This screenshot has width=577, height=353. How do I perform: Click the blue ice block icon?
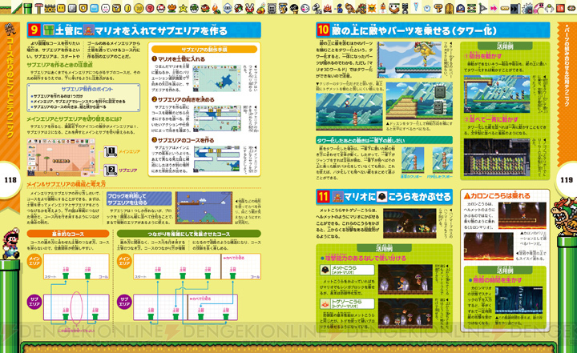[x=95, y=8]
